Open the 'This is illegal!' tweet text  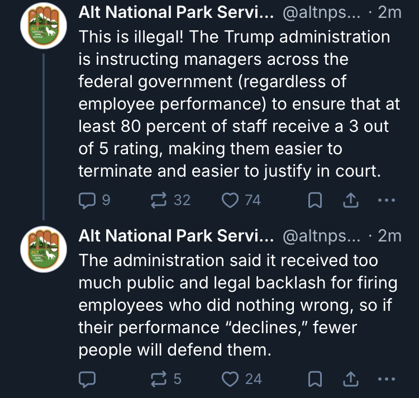[x=235, y=104]
